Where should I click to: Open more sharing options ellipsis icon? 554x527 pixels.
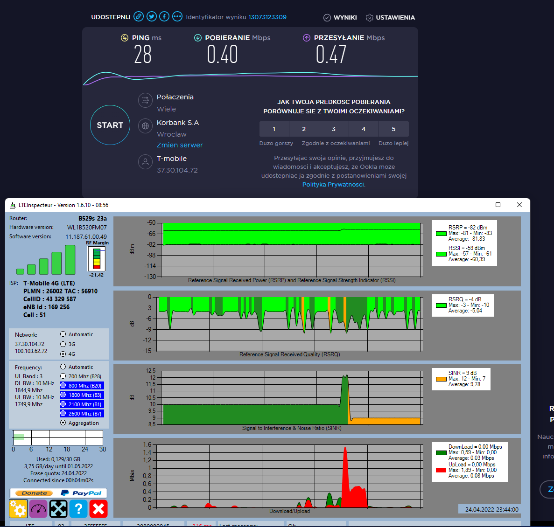[177, 17]
